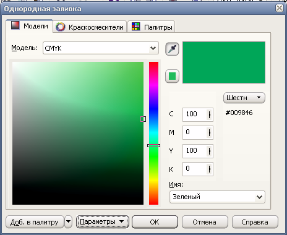Click the K value input field
Image resolution: width=287 pixels, height=235 pixels.
195,169
